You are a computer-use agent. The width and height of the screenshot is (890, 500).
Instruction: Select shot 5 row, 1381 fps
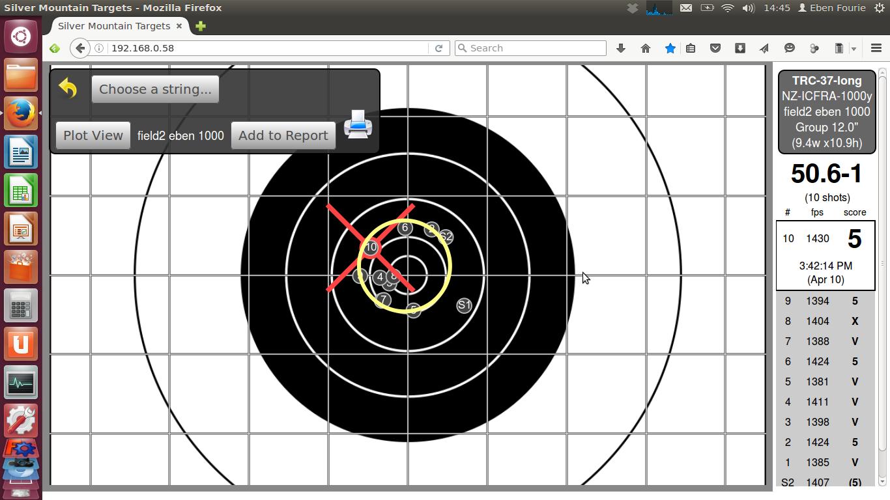pyautogui.click(x=825, y=382)
